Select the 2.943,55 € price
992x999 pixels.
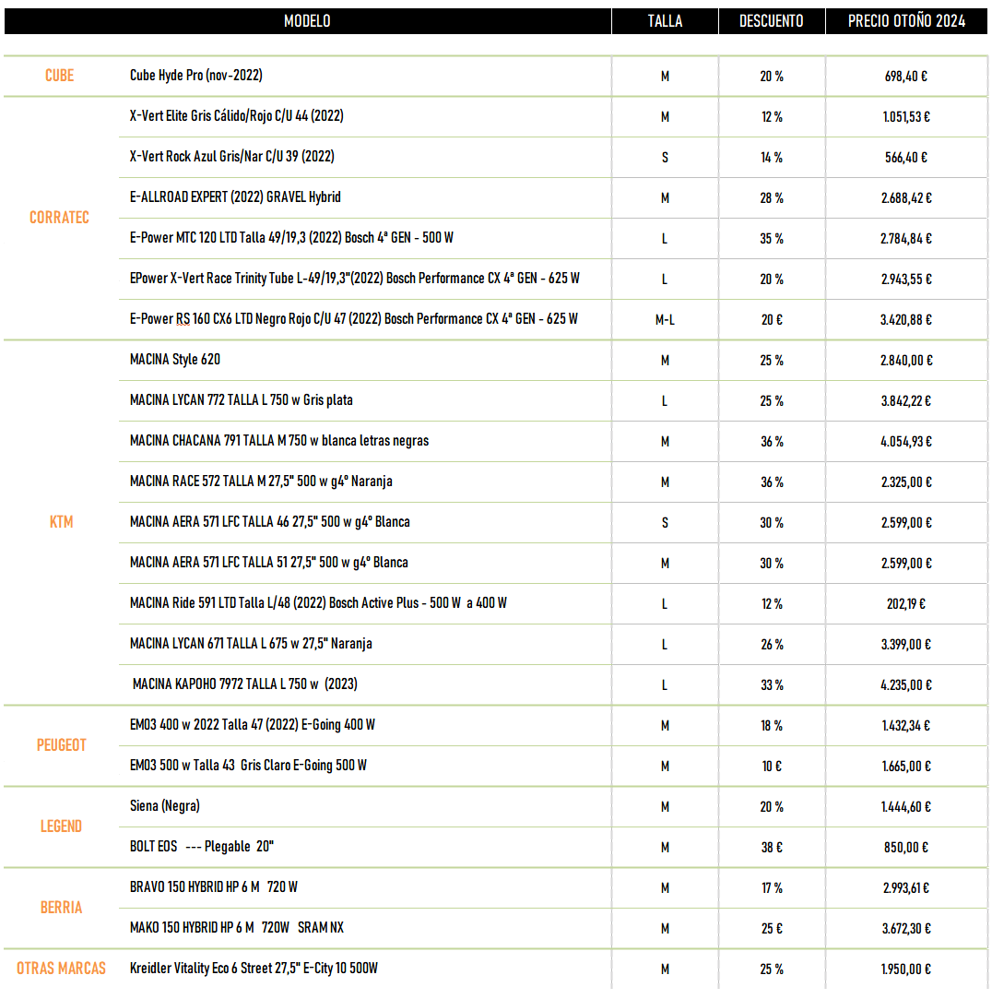pos(906,279)
